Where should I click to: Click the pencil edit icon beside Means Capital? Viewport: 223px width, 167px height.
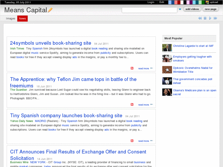pos(50,10)
